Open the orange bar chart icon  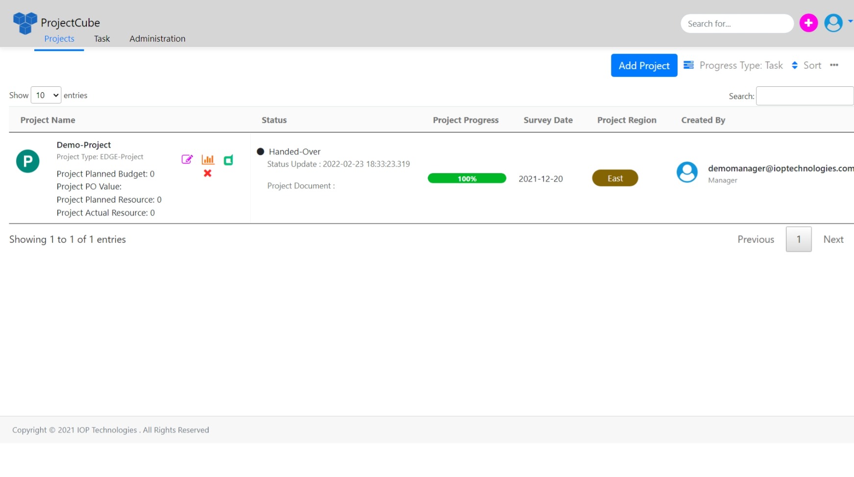[x=208, y=159]
